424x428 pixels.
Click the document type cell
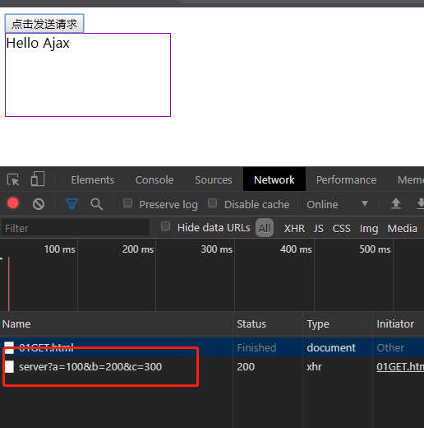pos(331,347)
